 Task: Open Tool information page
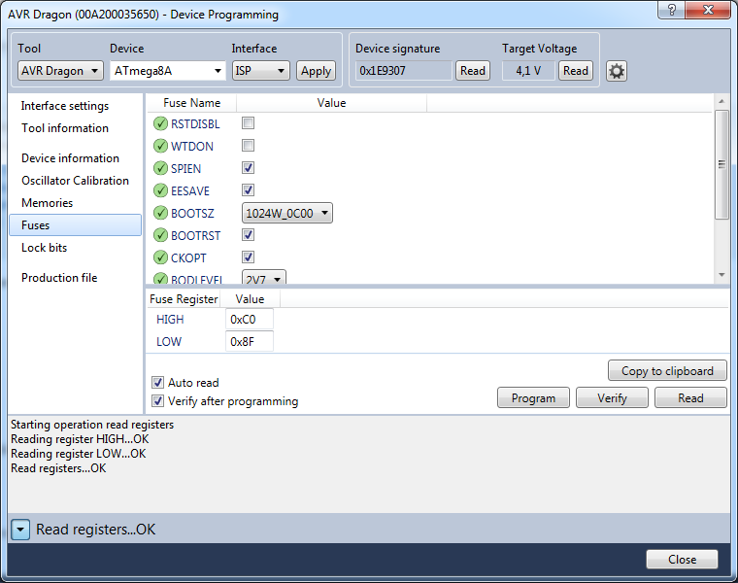coord(65,128)
